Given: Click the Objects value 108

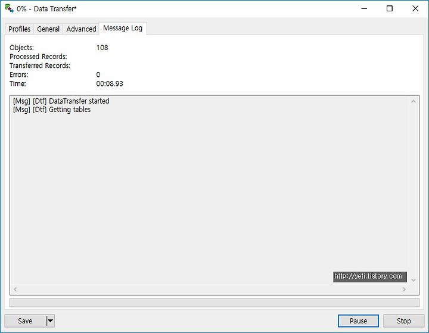Looking at the screenshot, I should (x=102, y=48).
